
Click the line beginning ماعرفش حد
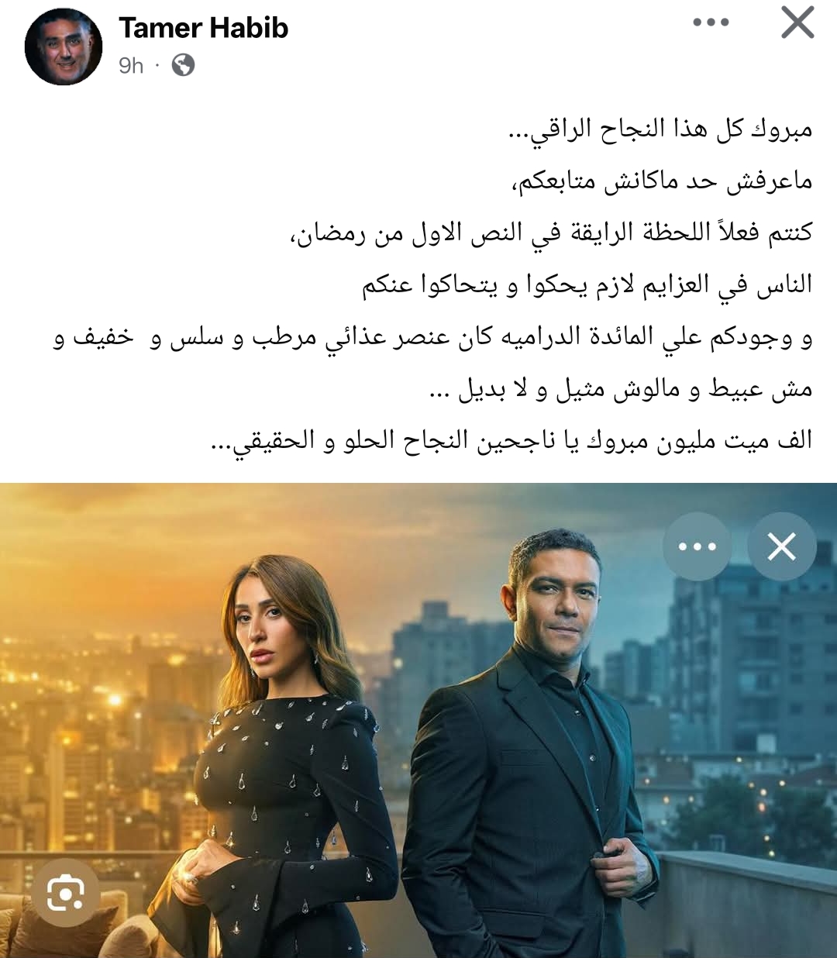[662, 181]
